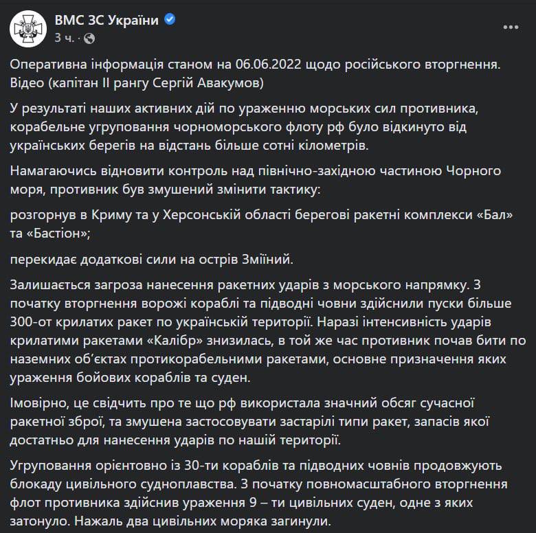Click the blue verified badge checkmark
The height and width of the screenshot is (533, 536).
170,20
